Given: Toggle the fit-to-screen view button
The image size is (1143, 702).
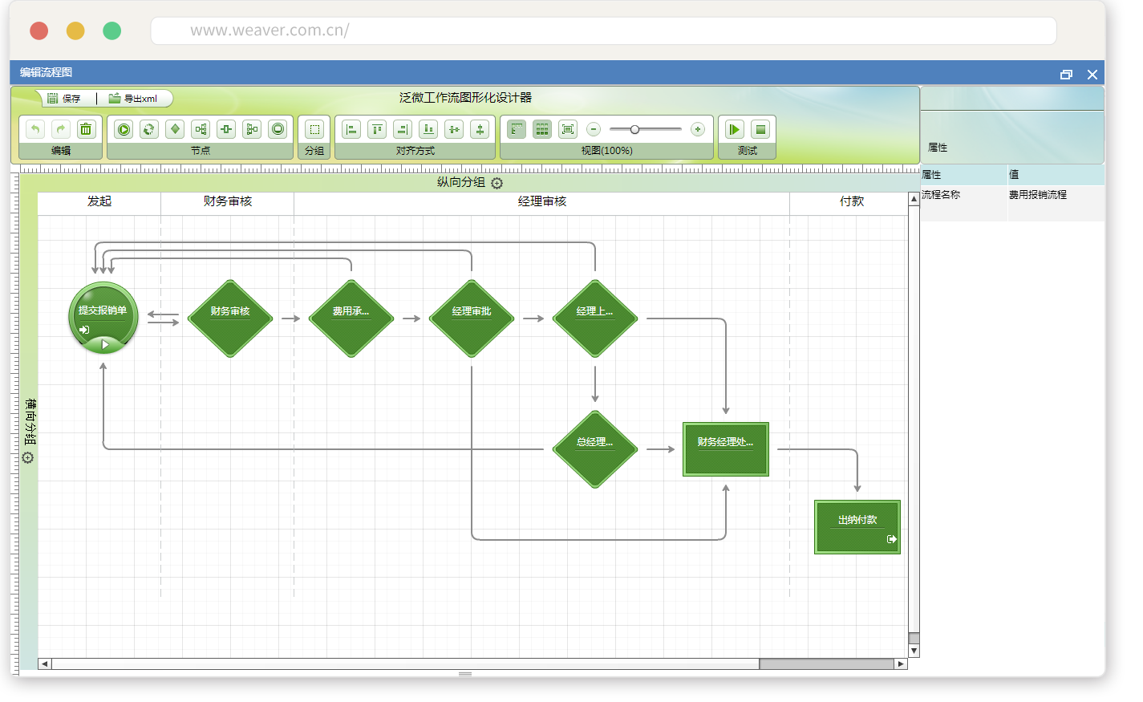Looking at the screenshot, I should [568, 129].
